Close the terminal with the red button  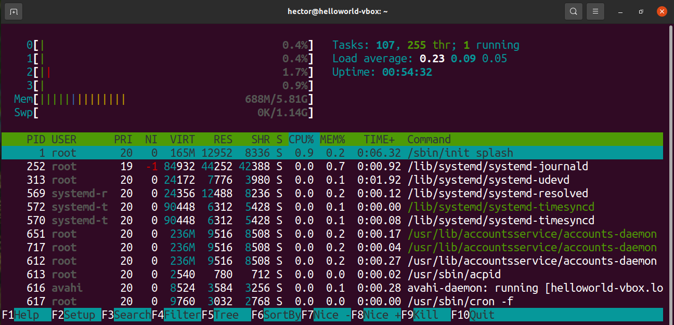pyautogui.click(x=662, y=11)
